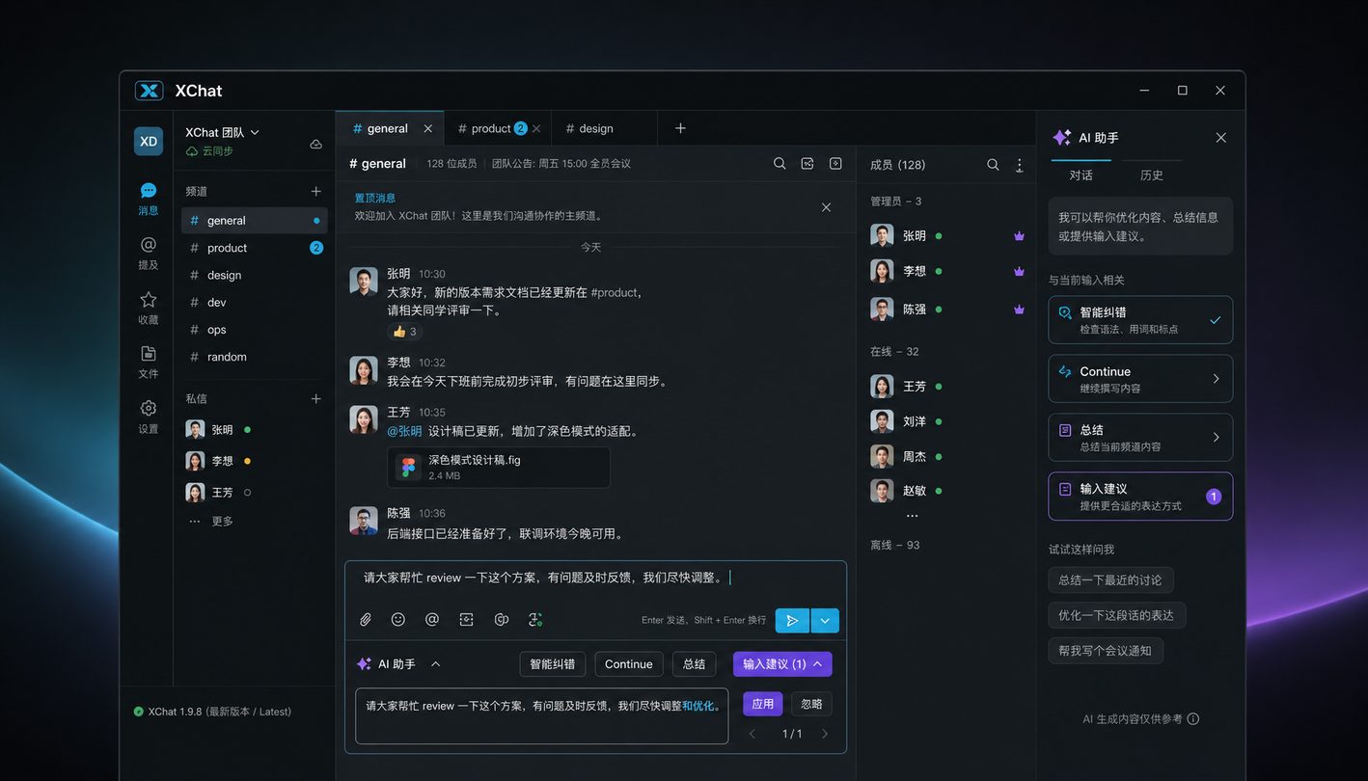Open the 深色模式设计稿.fig file attachment

[x=499, y=468]
